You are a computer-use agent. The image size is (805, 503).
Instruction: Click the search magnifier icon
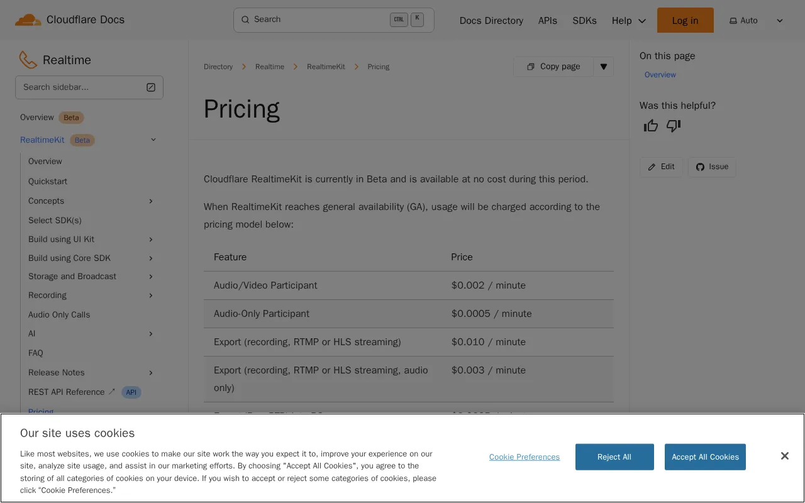245,19
